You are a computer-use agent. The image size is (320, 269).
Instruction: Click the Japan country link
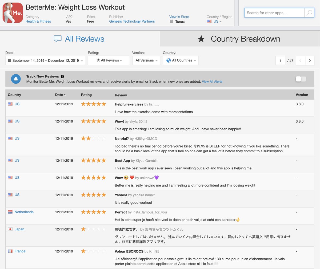[x=19, y=229]
